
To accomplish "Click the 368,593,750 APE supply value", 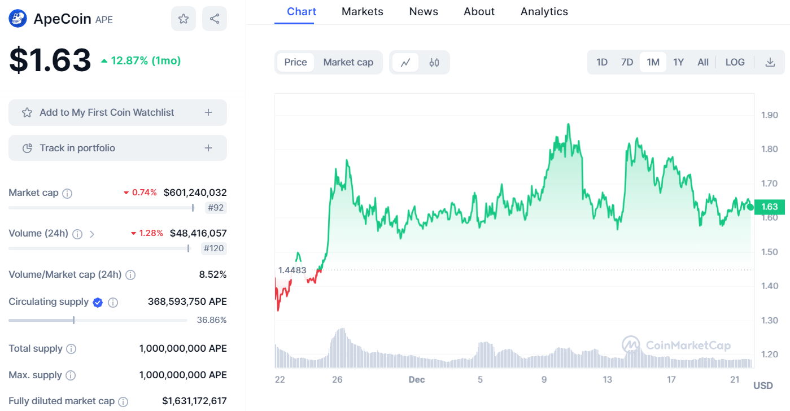I will [187, 301].
